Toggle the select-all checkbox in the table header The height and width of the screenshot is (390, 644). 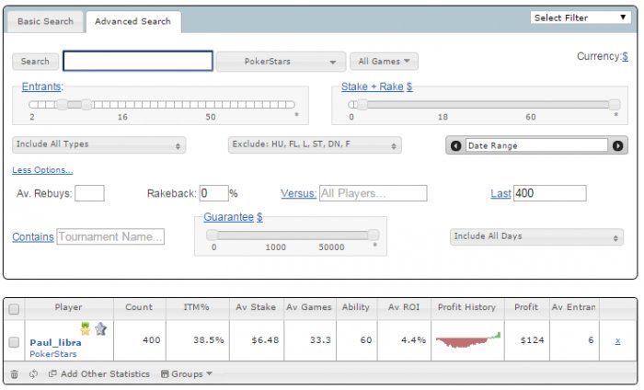click(14, 308)
